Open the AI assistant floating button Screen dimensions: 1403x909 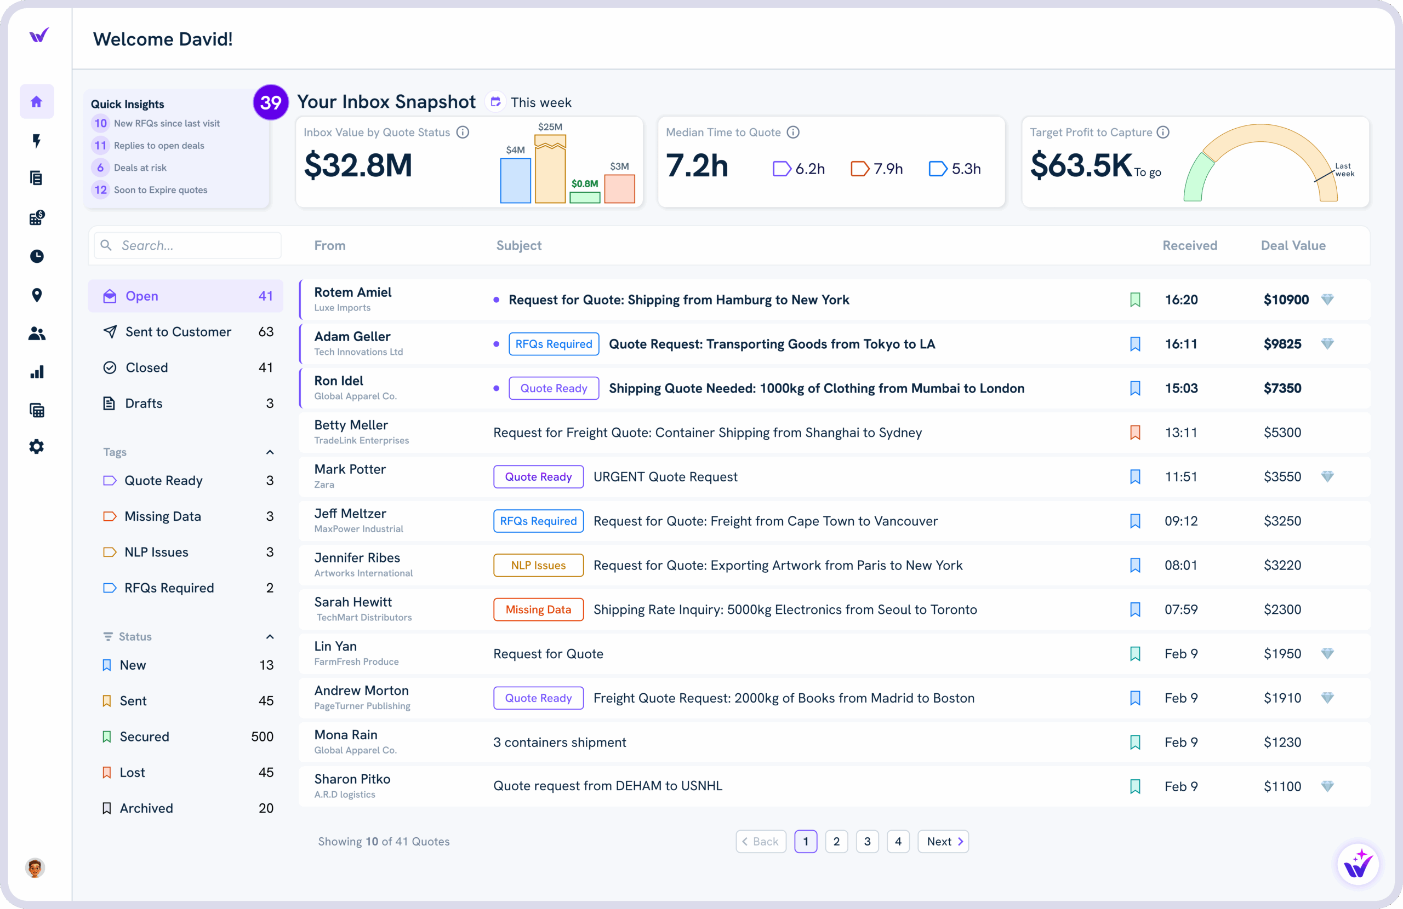1357,864
